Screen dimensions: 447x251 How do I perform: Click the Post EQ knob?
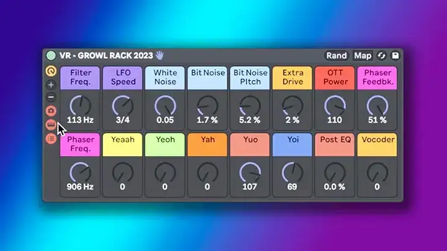coord(335,172)
